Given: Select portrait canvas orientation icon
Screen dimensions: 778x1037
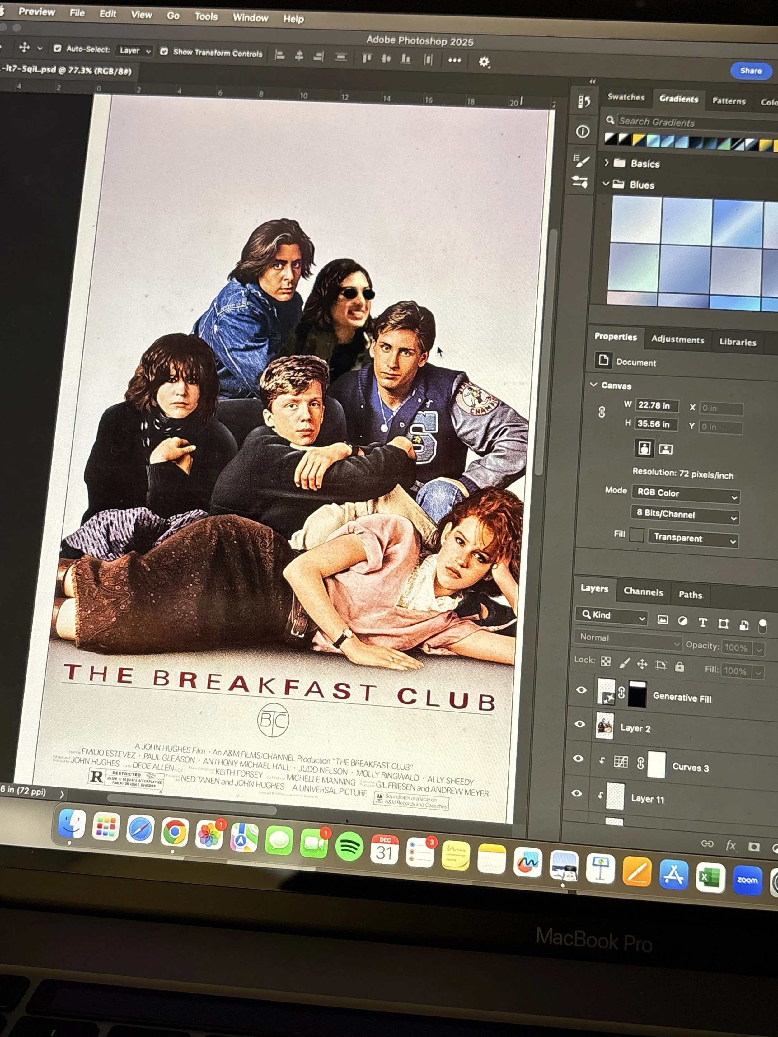Looking at the screenshot, I should [644, 448].
